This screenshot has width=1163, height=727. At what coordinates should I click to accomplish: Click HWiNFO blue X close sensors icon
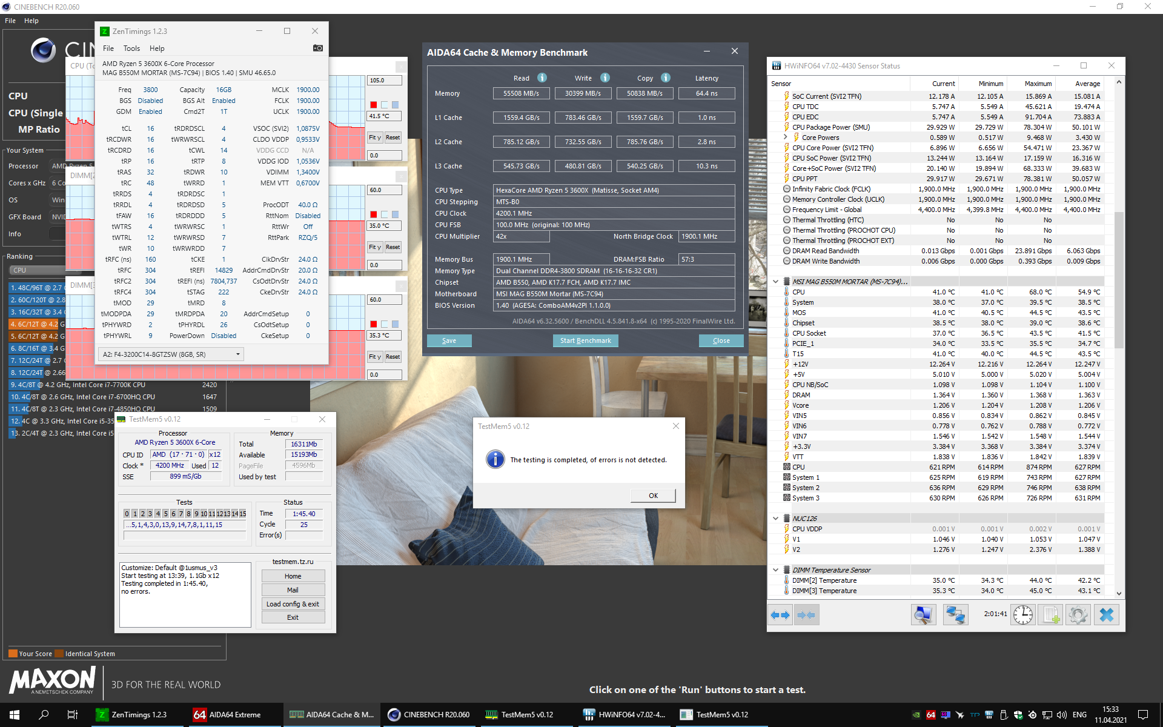(1106, 615)
